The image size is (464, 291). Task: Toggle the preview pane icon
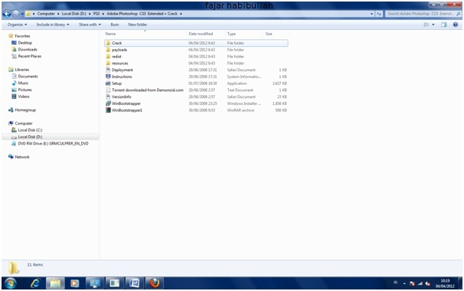pos(444,25)
